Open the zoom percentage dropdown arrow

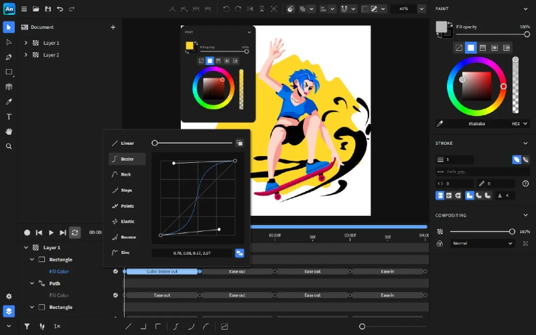pos(422,9)
